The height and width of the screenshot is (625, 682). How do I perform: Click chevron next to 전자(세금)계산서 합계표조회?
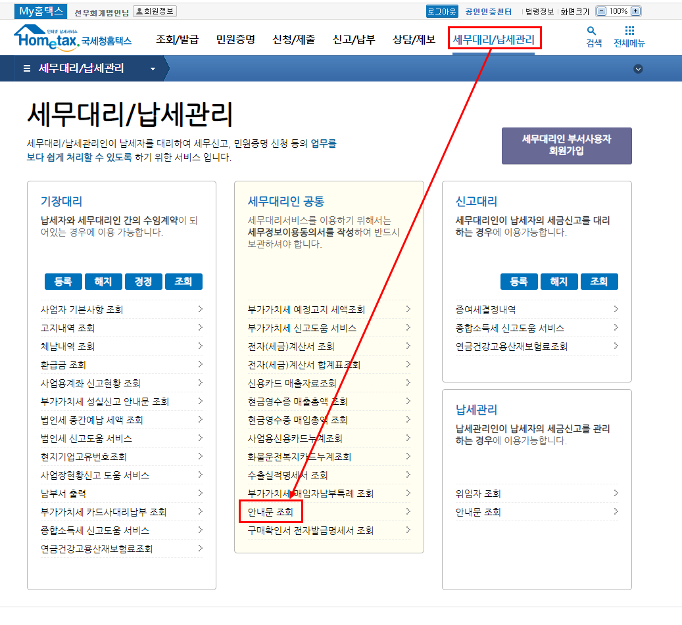click(408, 364)
